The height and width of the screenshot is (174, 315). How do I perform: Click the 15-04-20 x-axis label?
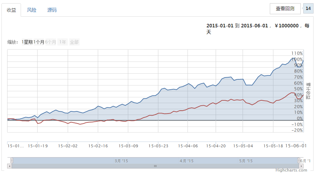[x=216, y=146]
